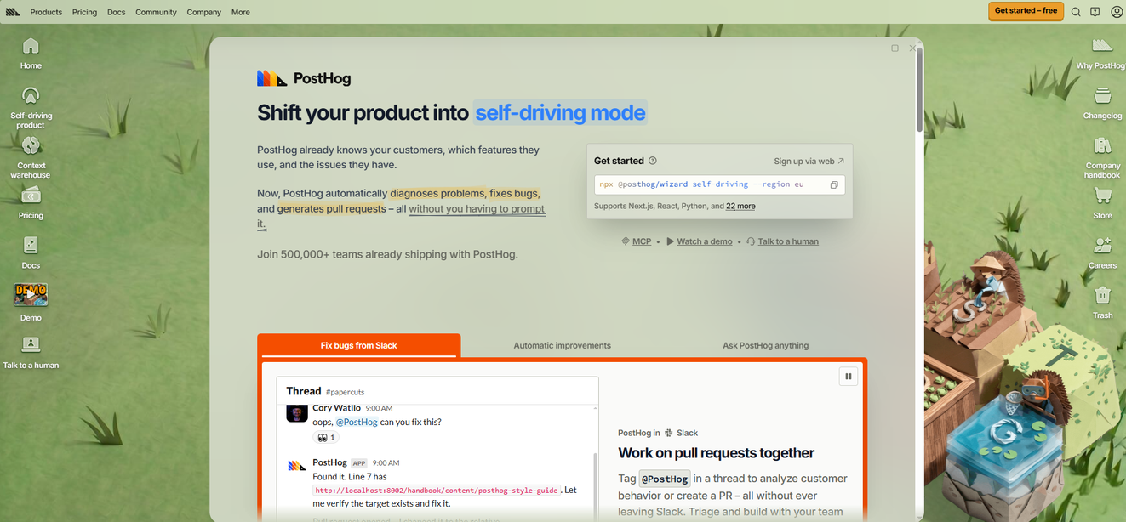
Task: Click the #papercuts channel label
Action: click(345, 392)
